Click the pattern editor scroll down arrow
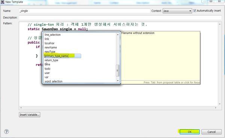Image resolution: width=225 pixels, height=138 pixels. (x=220, y=104)
